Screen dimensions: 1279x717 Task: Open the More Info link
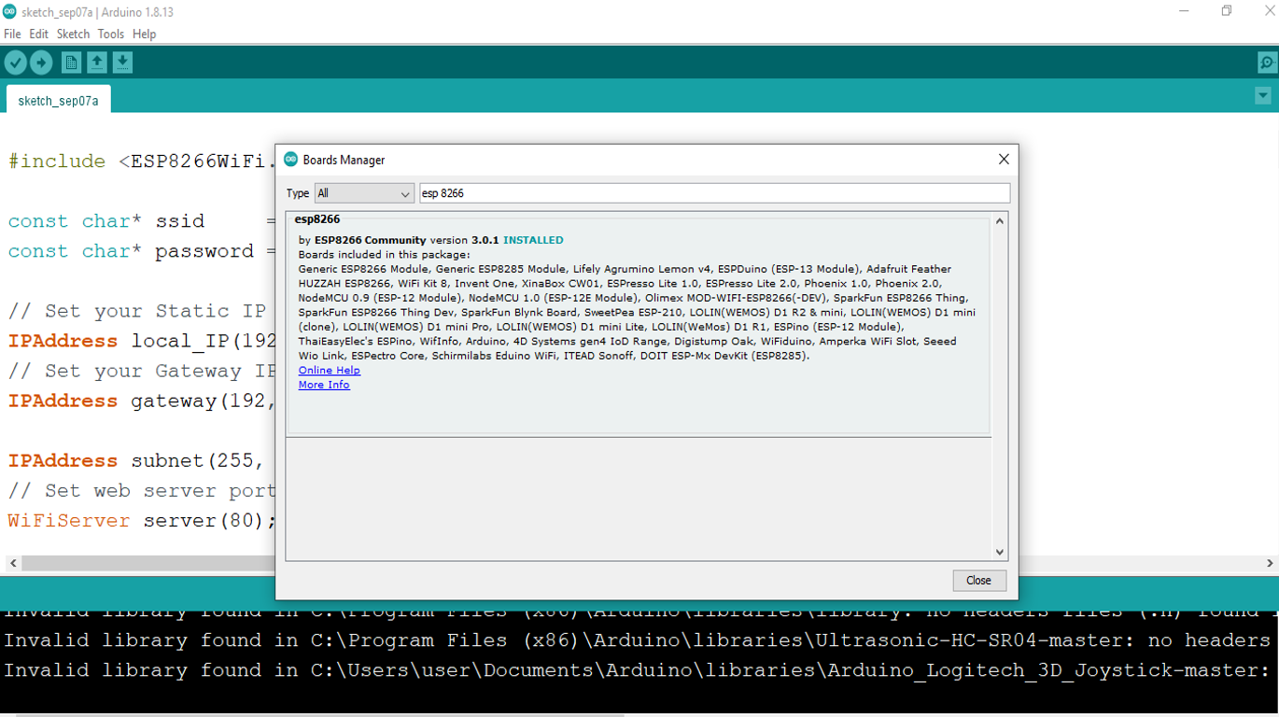324,385
